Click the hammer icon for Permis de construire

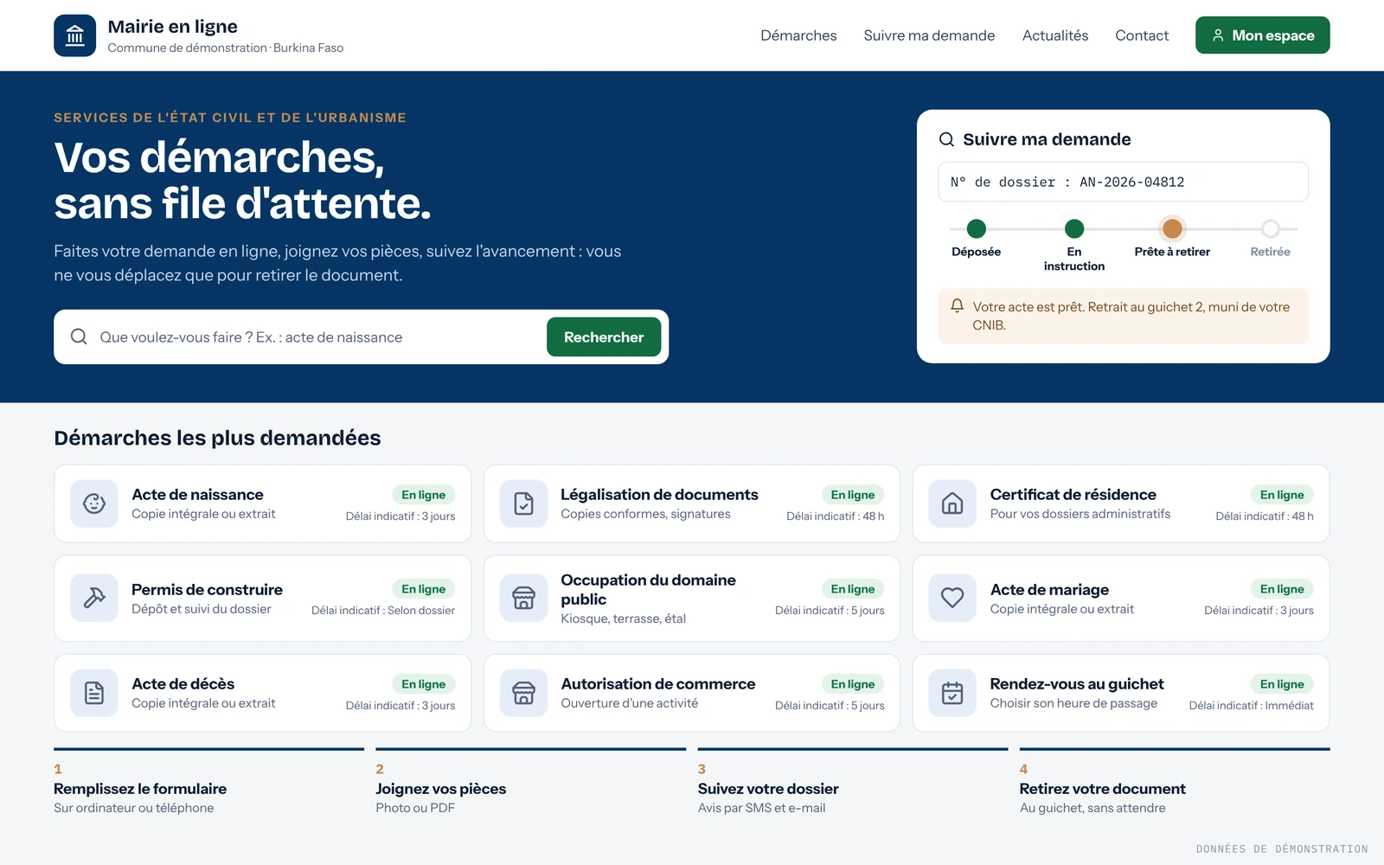[x=94, y=598]
